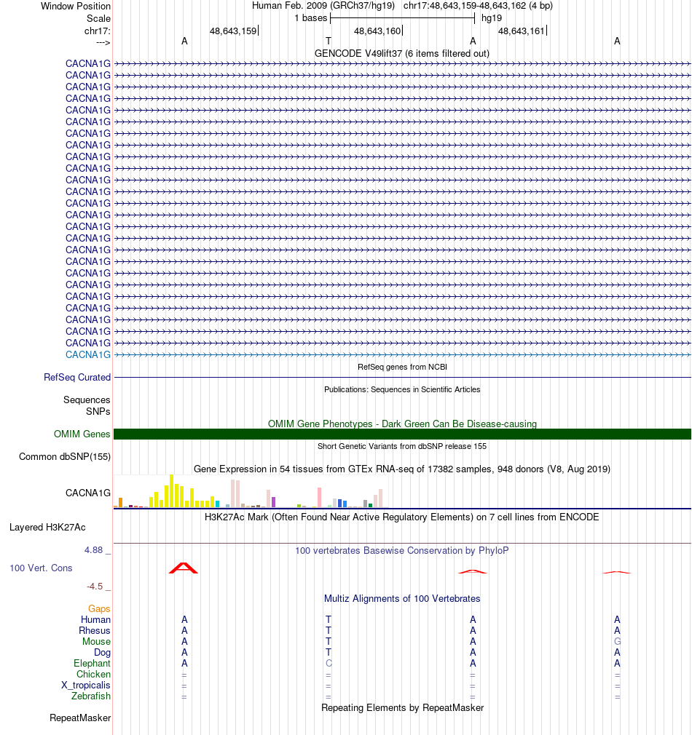Click the tallest yellow bar in GTEx chart

172,490
